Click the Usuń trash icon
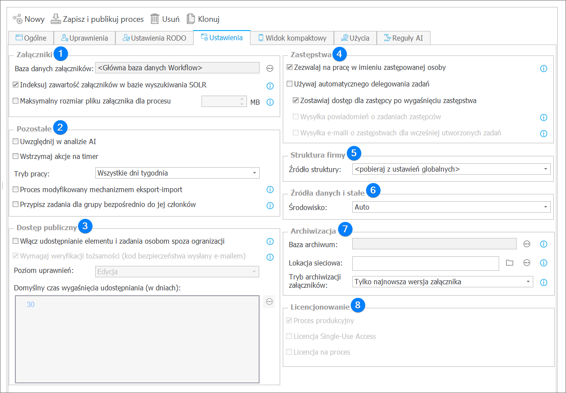Viewport: 566px width, 393px height. (155, 19)
